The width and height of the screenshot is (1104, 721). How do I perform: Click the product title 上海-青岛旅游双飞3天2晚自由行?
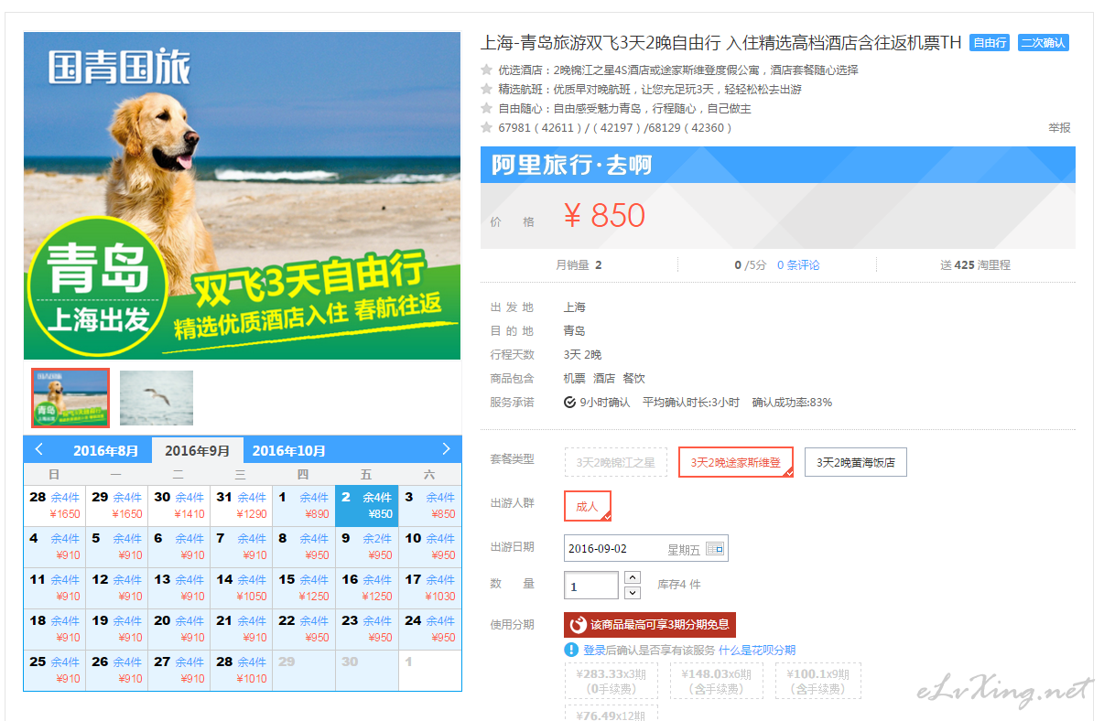[720, 42]
